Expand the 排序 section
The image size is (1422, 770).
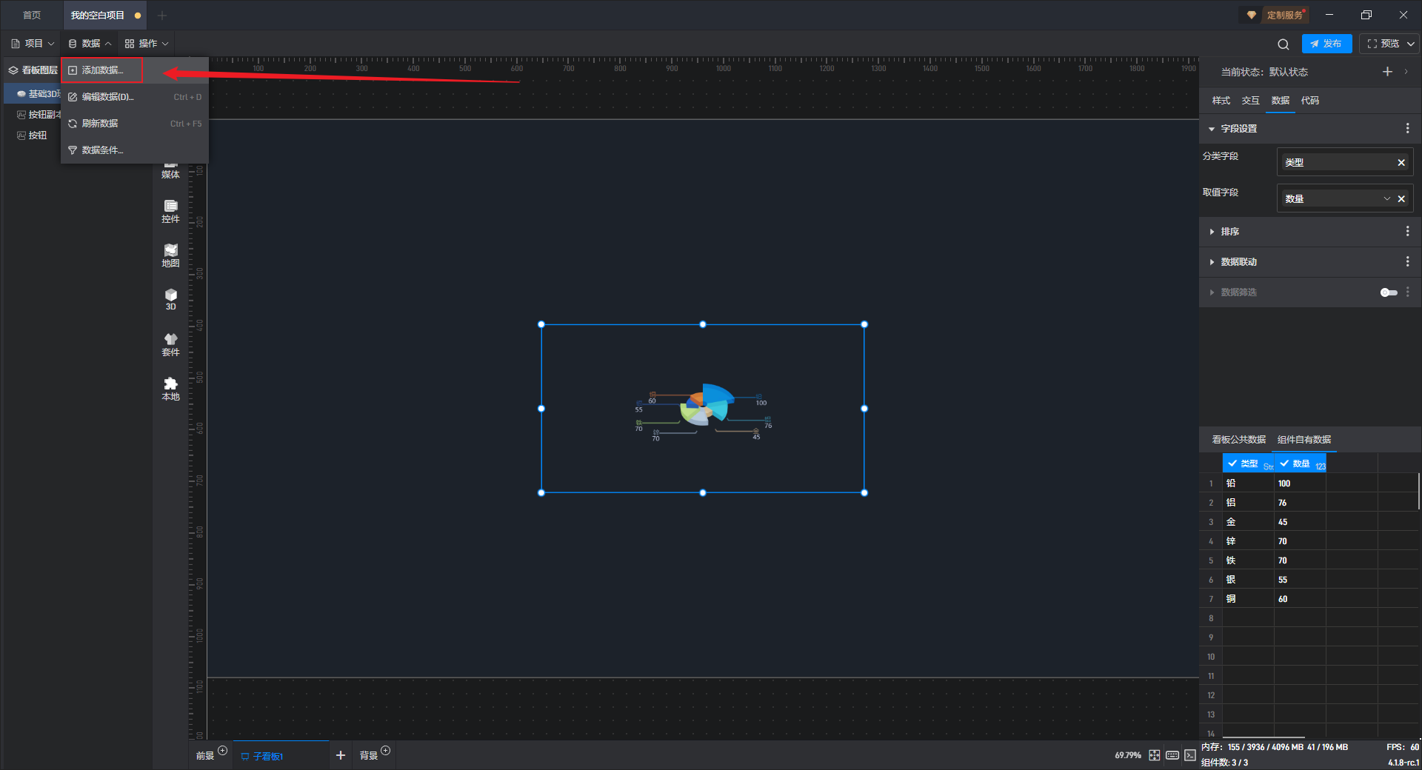(x=1212, y=232)
